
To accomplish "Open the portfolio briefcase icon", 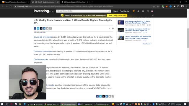I will [x=143, y=11].
